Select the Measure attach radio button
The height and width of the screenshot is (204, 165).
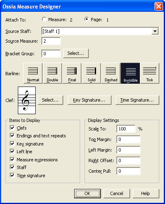coord(44,19)
